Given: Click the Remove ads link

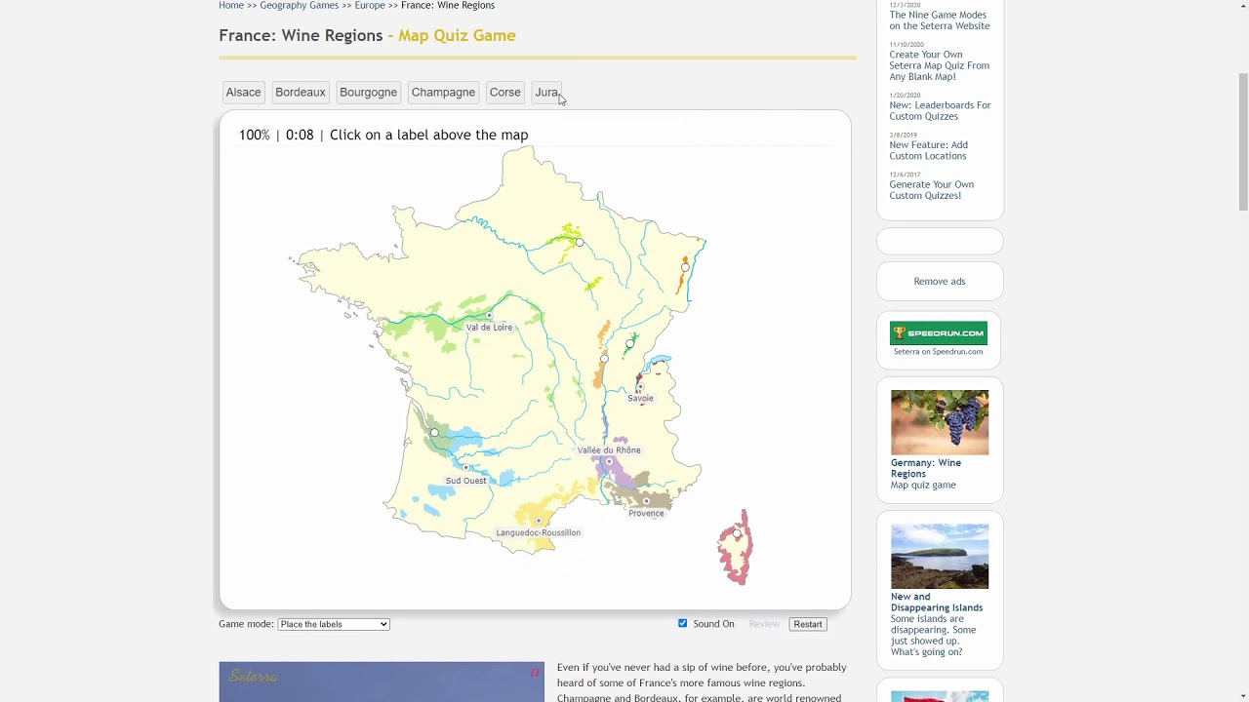Looking at the screenshot, I should 939,281.
